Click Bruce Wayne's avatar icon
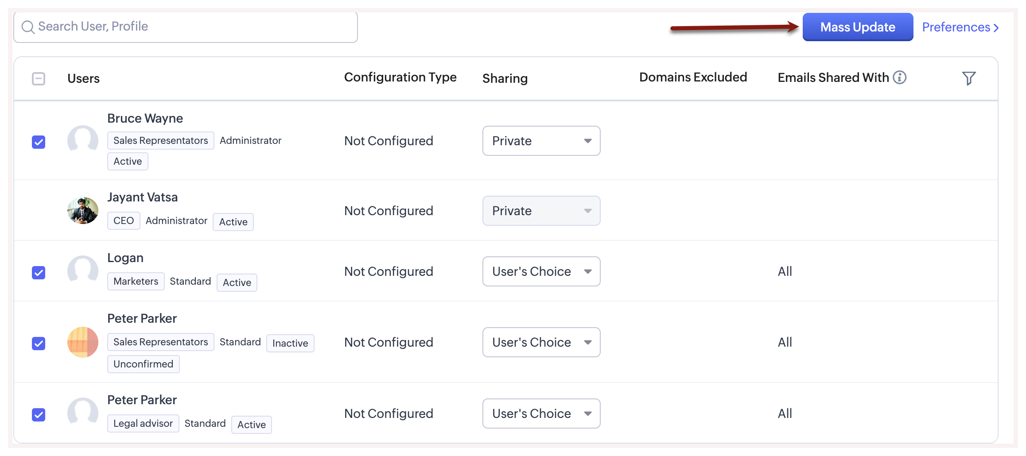The image size is (1026, 456). (x=83, y=140)
